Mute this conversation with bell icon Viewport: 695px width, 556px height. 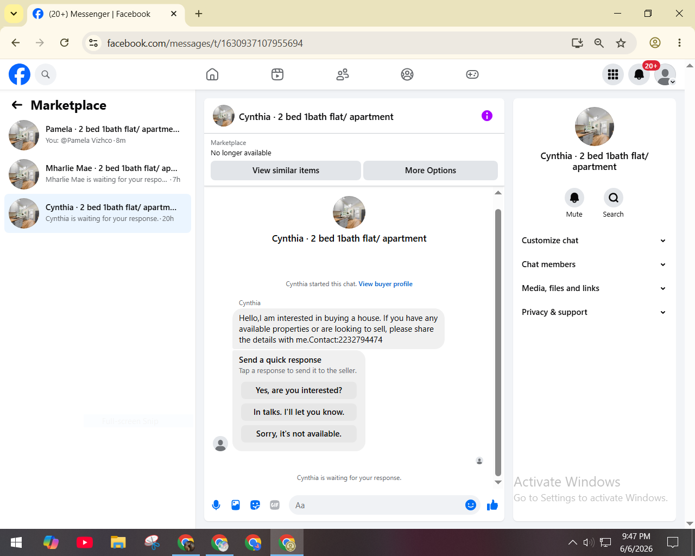[574, 198]
